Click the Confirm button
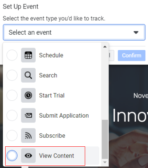The image size is (148, 168). [132, 56]
